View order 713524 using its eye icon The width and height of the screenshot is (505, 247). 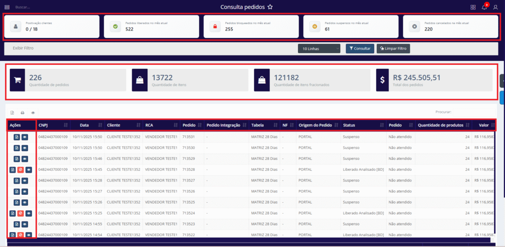click(29, 214)
